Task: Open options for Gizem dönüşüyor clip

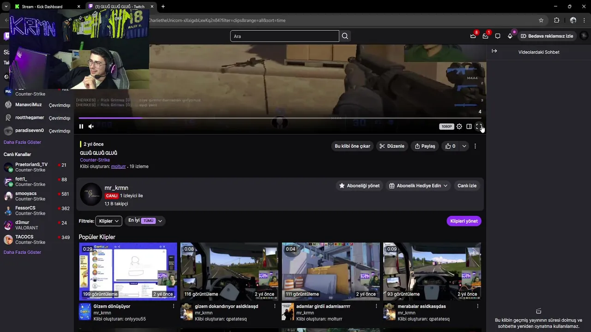Action: coord(174,306)
